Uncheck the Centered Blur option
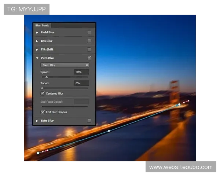 [43, 93]
